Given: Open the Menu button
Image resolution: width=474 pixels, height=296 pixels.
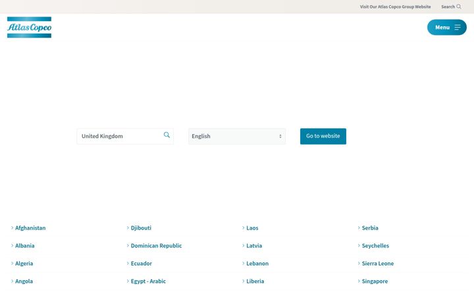Looking at the screenshot, I should [x=447, y=27].
